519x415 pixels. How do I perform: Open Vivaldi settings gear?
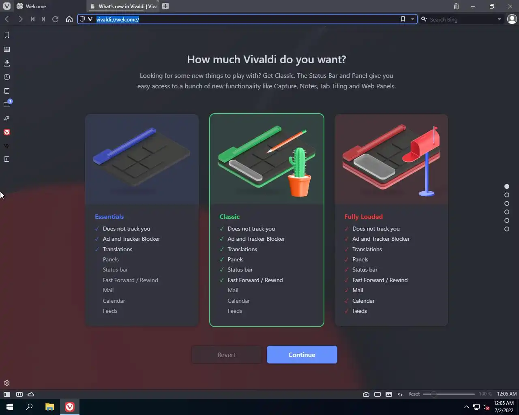(x=7, y=383)
